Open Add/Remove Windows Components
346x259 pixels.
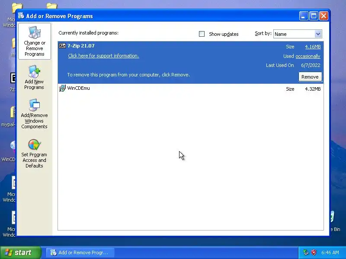tap(34, 114)
